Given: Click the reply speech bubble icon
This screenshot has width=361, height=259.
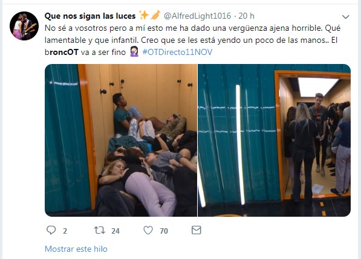Looking at the screenshot, I should click(x=51, y=230).
